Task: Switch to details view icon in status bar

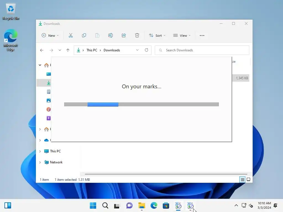Action: [x=243, y=179]
